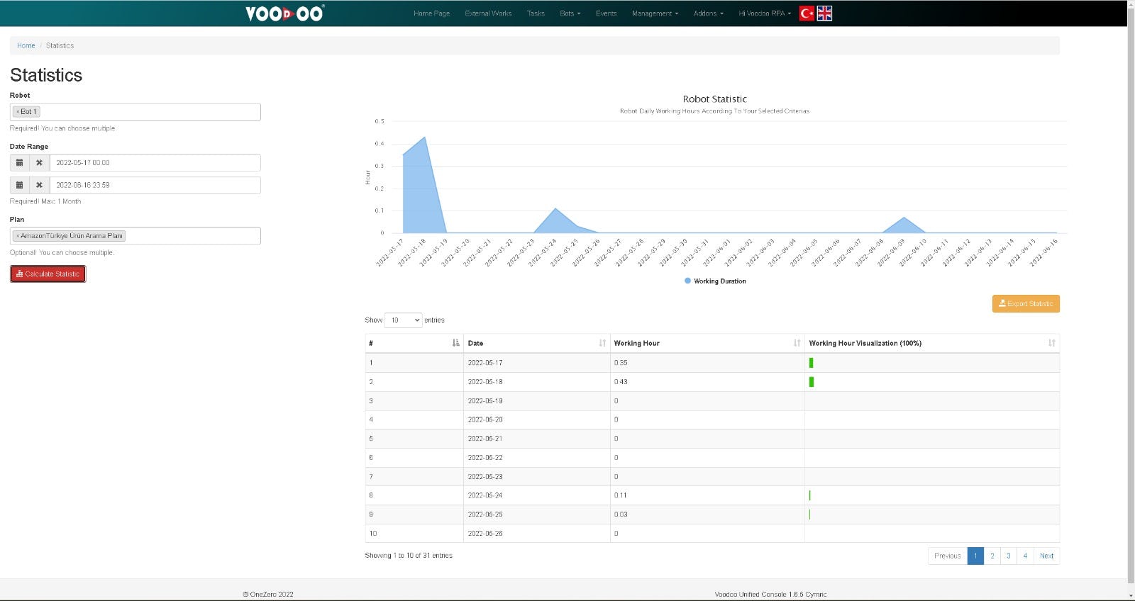1135x601 pixels.
Task: Click Showing 1 to 10 of 31 entries
Action: click(x=409, y=556)
